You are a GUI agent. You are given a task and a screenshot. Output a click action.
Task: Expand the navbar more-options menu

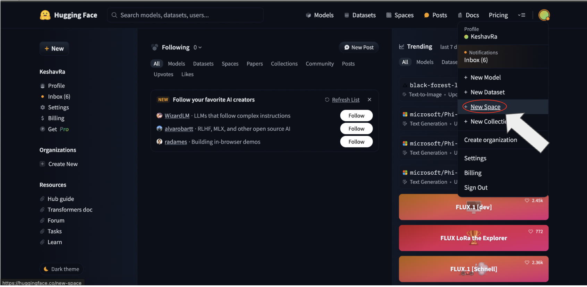pos(521,15)
